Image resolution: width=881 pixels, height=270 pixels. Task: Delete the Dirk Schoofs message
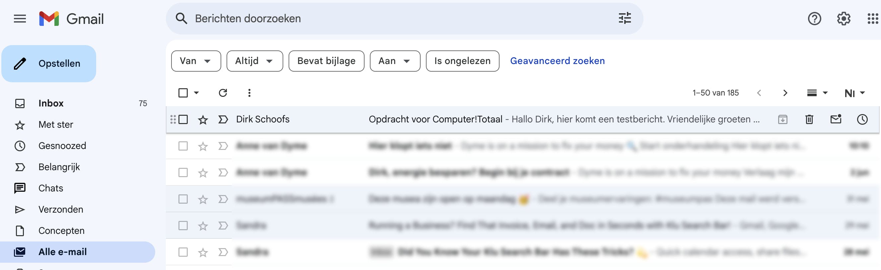pyautogui.click(x=809, y=119)
